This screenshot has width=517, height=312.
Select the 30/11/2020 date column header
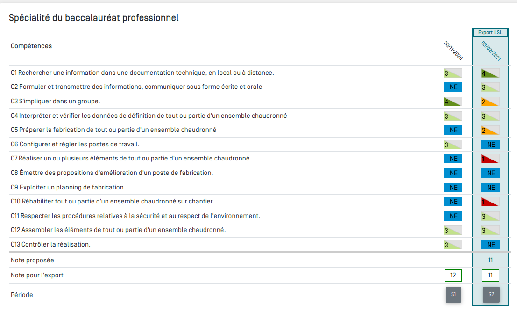coord(453,51)
